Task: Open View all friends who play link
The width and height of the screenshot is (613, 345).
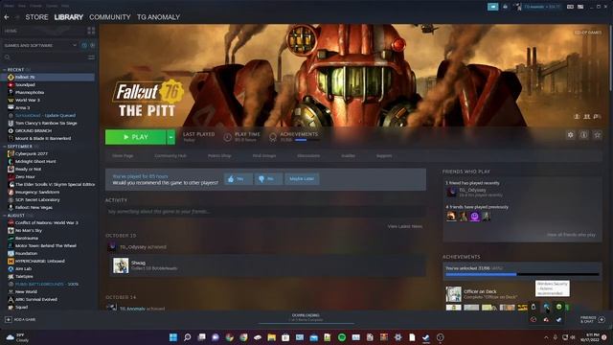Action: [x=571, y=235]
